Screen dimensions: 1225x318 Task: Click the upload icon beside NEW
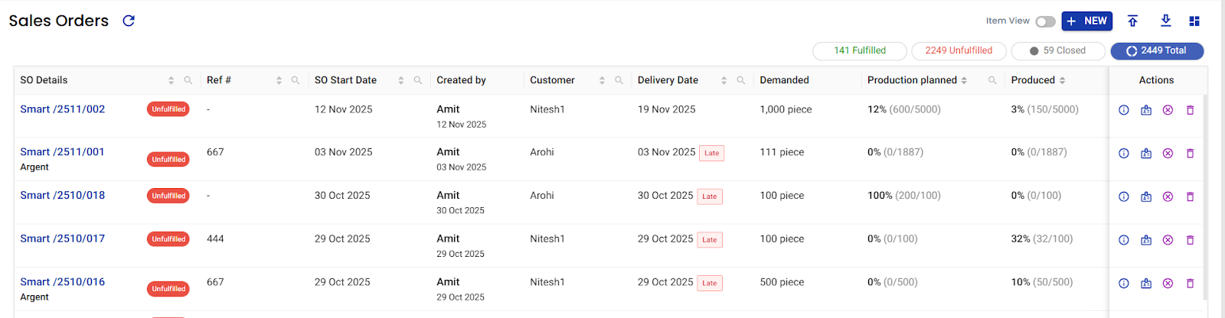point(1132,21)
